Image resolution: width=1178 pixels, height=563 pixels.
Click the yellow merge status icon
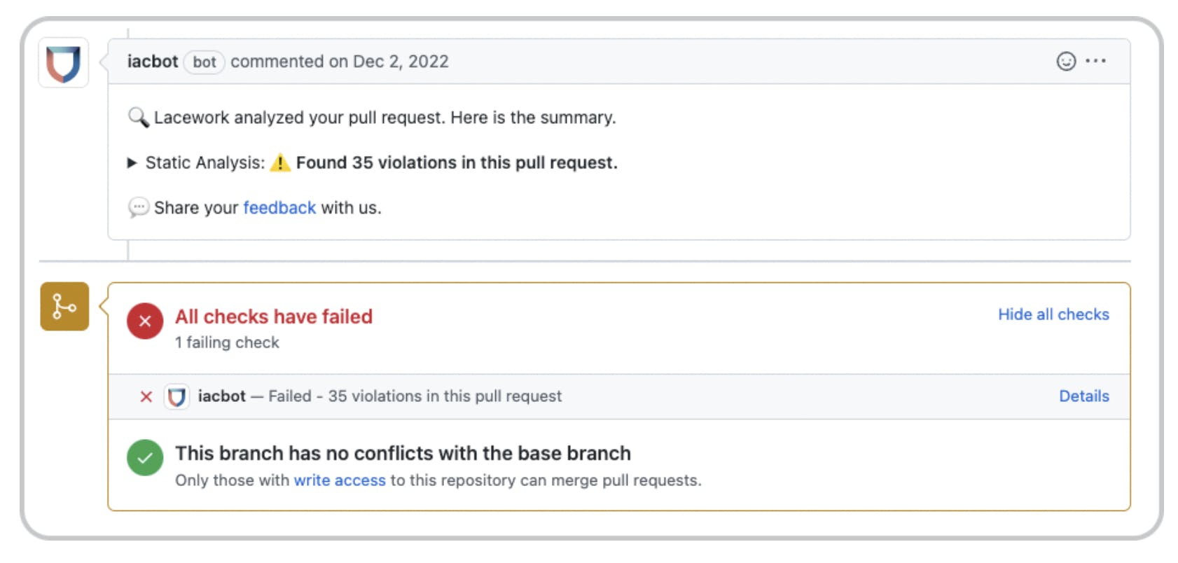tap(64, 307)
